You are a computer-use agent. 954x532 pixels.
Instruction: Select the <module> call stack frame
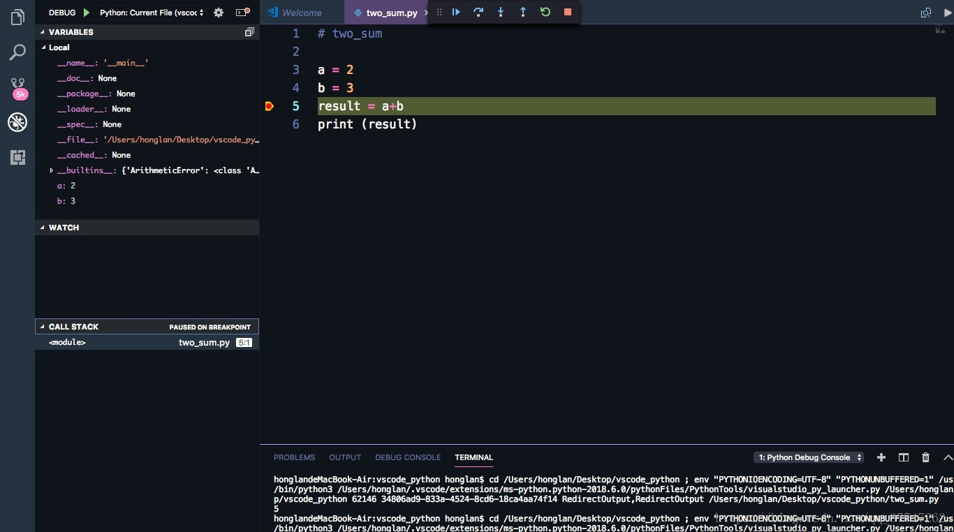pos(67,343)
